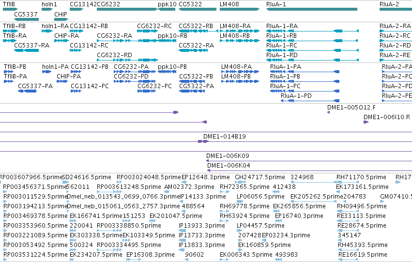412x262 pixels.
Task: Select EST IP13933.3prime
Action: [x=182, y=231]
